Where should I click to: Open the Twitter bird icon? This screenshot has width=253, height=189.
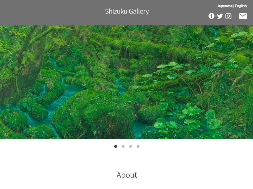tap(220, 16)
